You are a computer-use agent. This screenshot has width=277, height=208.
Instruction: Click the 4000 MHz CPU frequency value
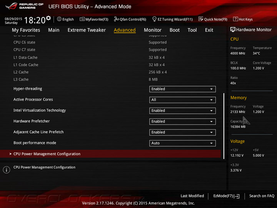(238, 53)
